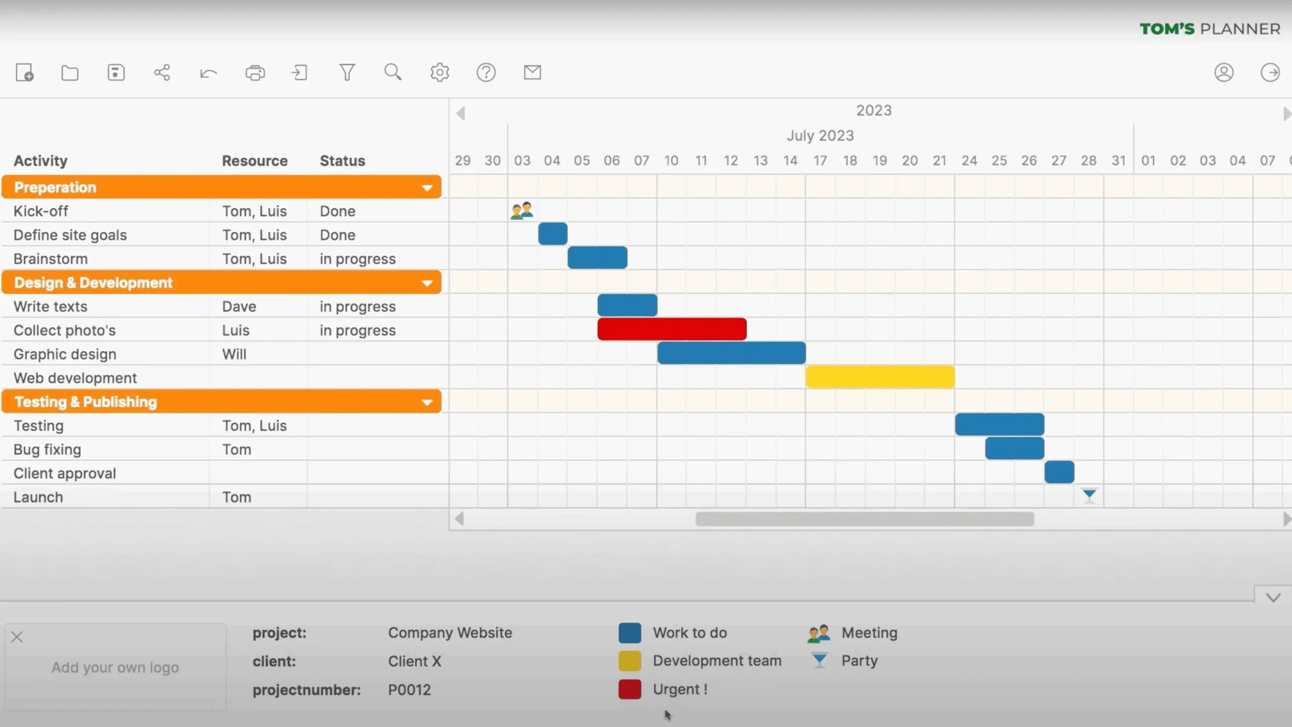Click the save disk icon
The width and height of the screenshot is (1292, 727).
point(116,73)
